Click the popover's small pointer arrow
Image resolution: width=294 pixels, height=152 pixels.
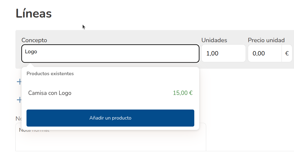(31, 65)
